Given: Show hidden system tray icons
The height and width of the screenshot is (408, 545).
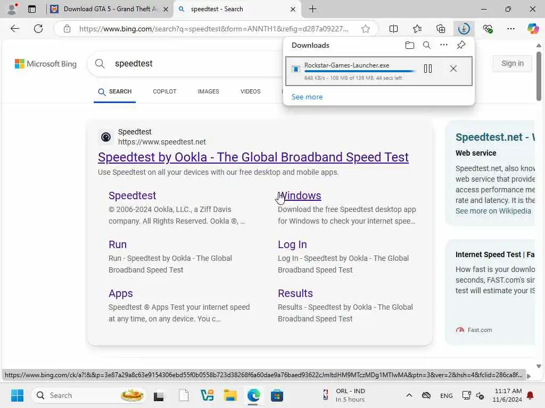Looking at the screenshot, I should click(409, 395).
